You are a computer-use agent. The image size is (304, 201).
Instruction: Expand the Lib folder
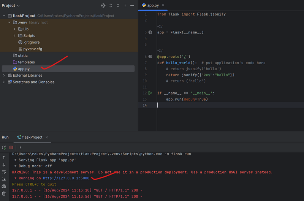click(15, 29)
